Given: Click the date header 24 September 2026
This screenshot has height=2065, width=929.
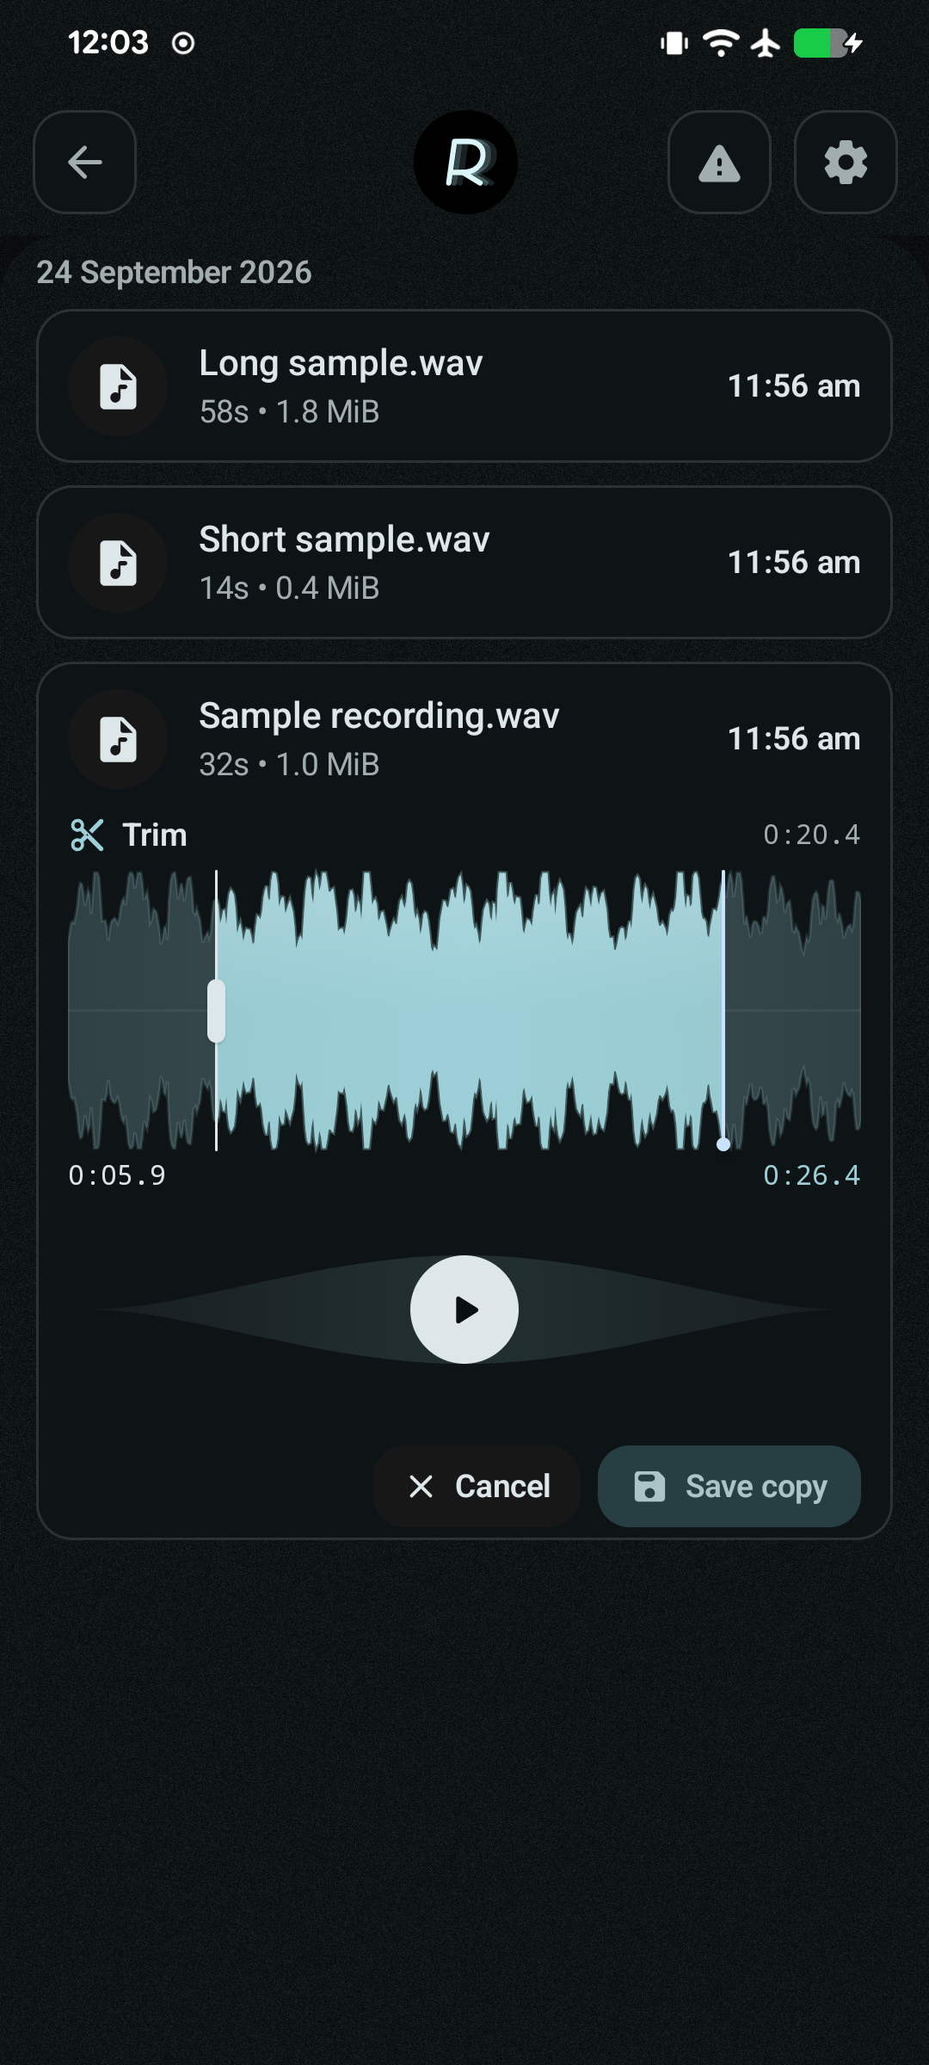Looking at the screenshot, I should click(174, 272).
